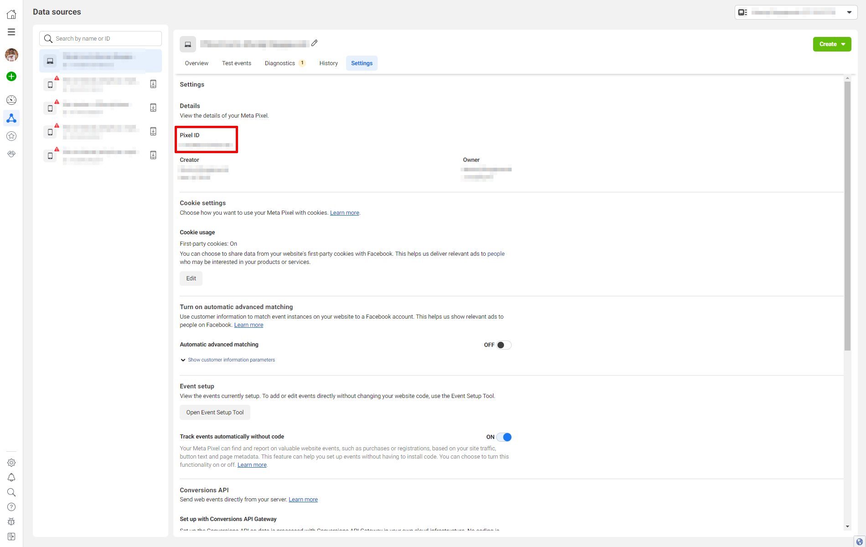Image resolution: width=866 pixels, height=547 pixels.
Task: Click the Search by name or ID field
Action: click(106, 39)
